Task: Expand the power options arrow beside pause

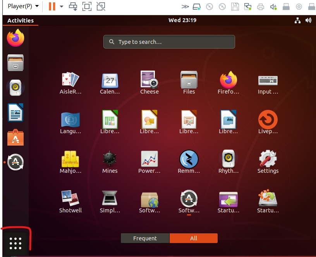Action: (x=61, y=6)
